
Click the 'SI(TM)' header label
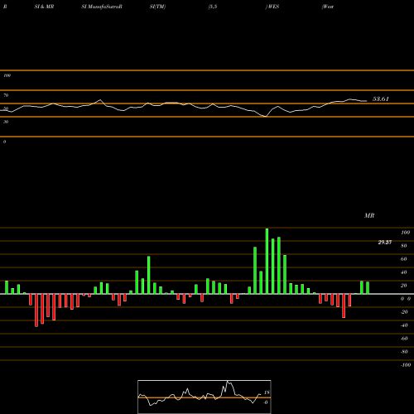pyautogui.click(x=157, y=7)
